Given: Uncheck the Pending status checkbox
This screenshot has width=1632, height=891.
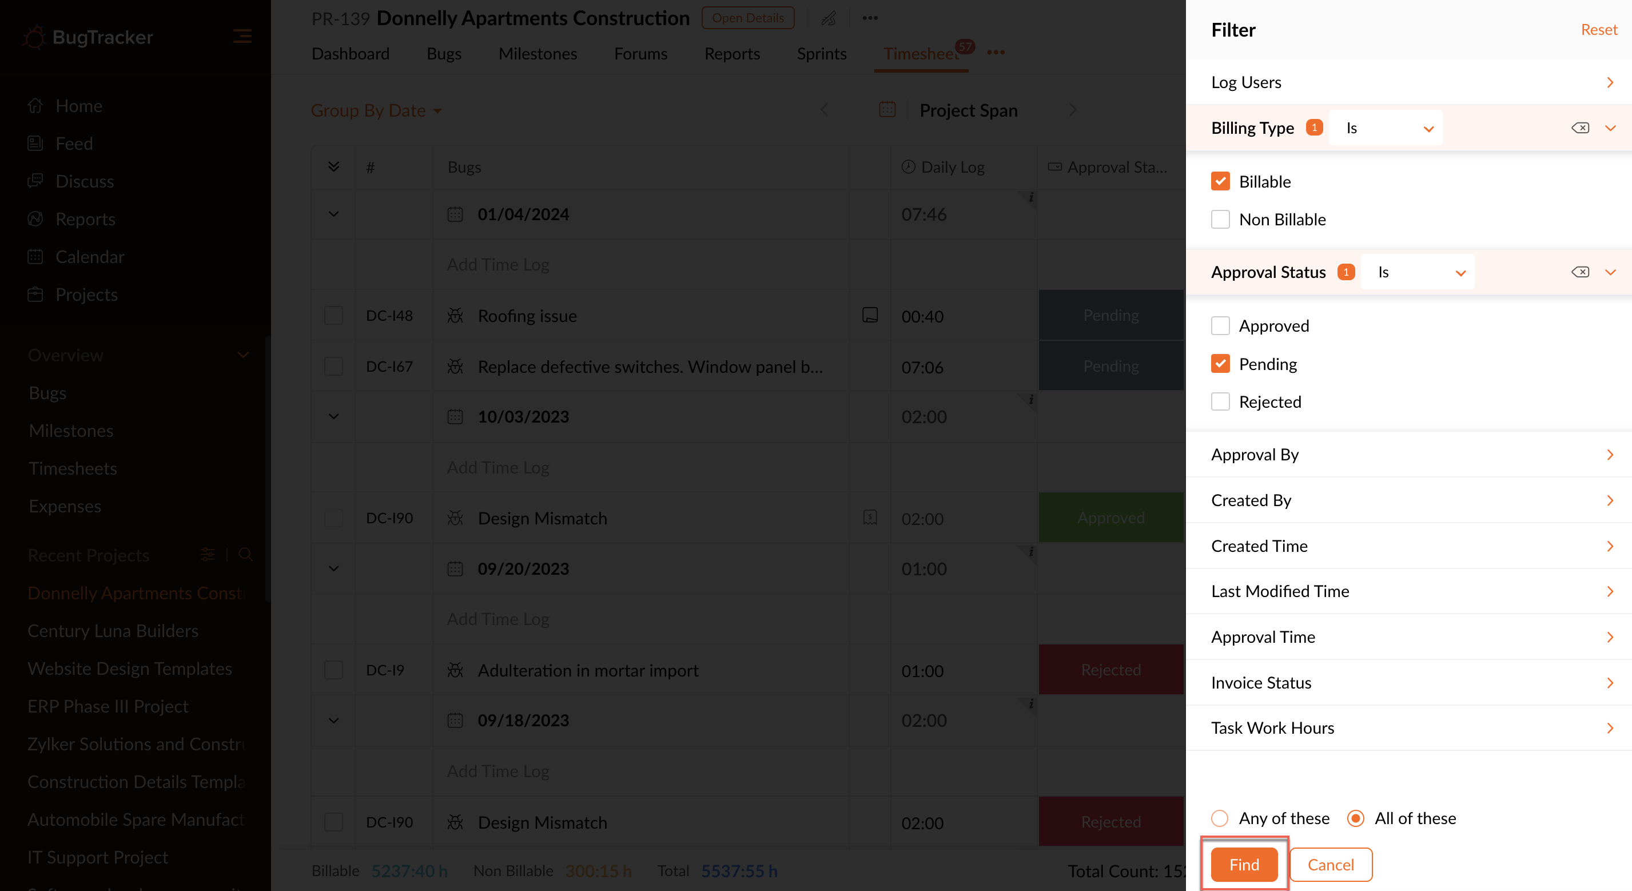Looking at the screenshot, I should click(1220, 364).
